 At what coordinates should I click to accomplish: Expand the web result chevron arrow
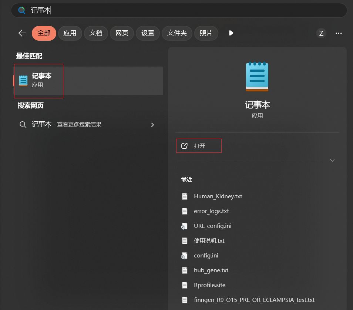pos(152,125)
